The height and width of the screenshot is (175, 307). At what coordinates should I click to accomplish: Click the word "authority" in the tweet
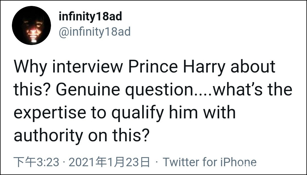48,135
